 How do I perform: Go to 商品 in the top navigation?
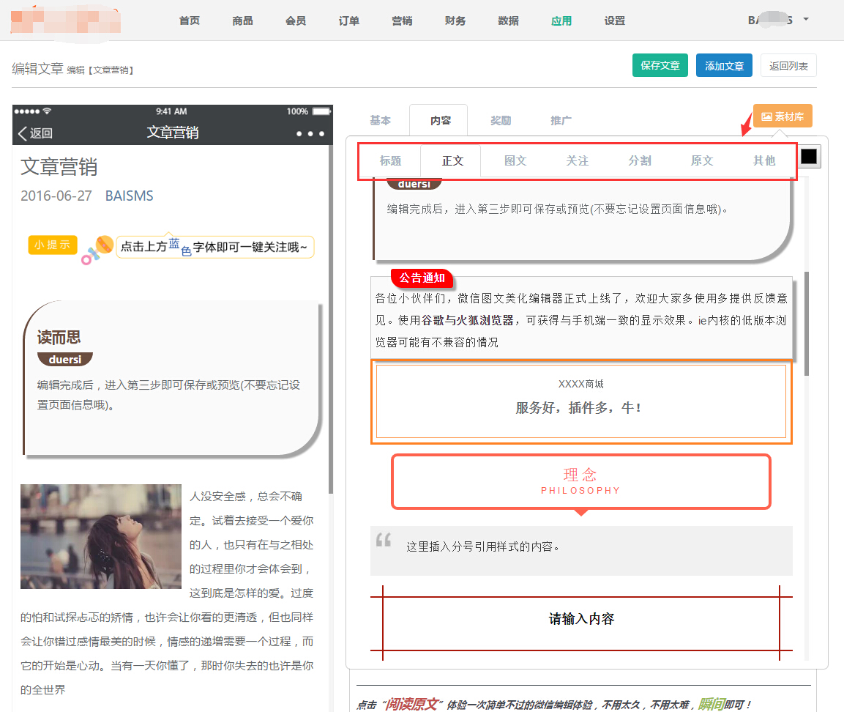pos(242,21)
